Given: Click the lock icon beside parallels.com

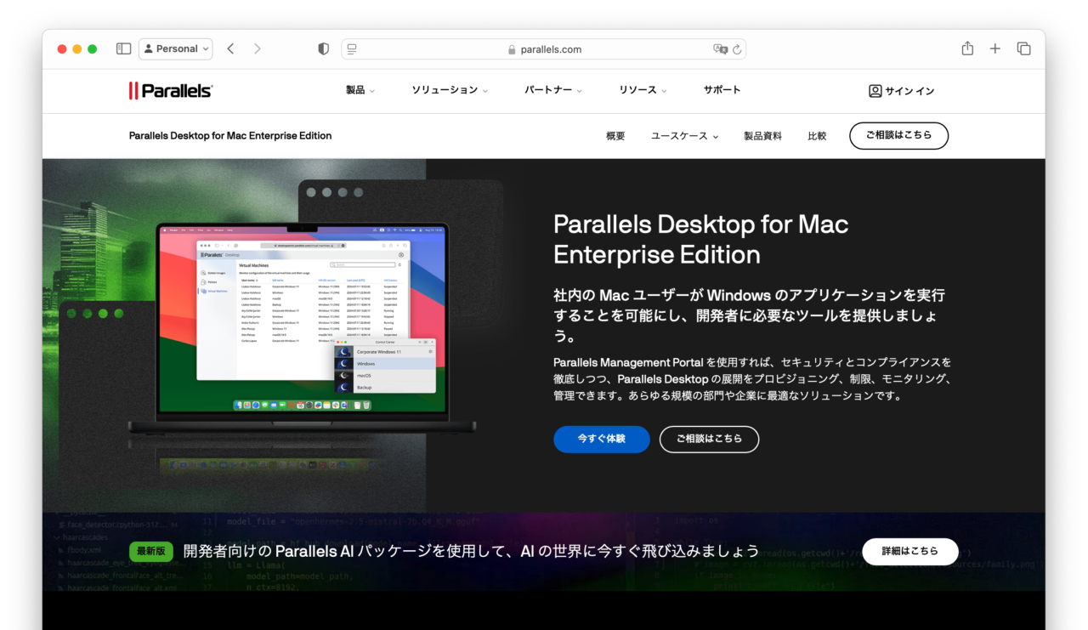Looking at the screenshot, I should tap(512, 50).
